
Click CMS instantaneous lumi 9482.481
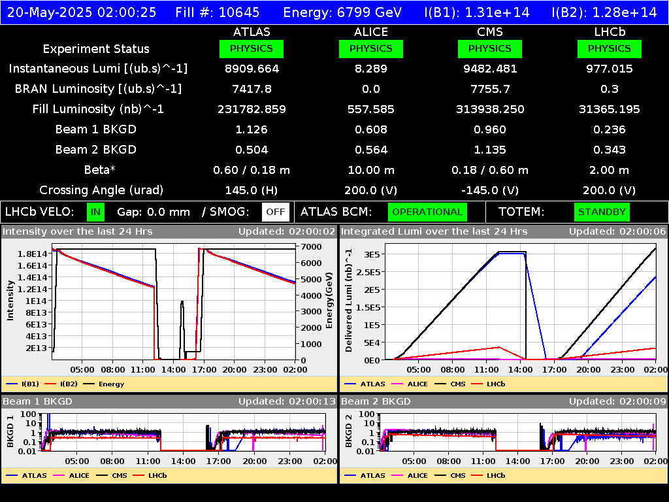click(x=490, y=69)
